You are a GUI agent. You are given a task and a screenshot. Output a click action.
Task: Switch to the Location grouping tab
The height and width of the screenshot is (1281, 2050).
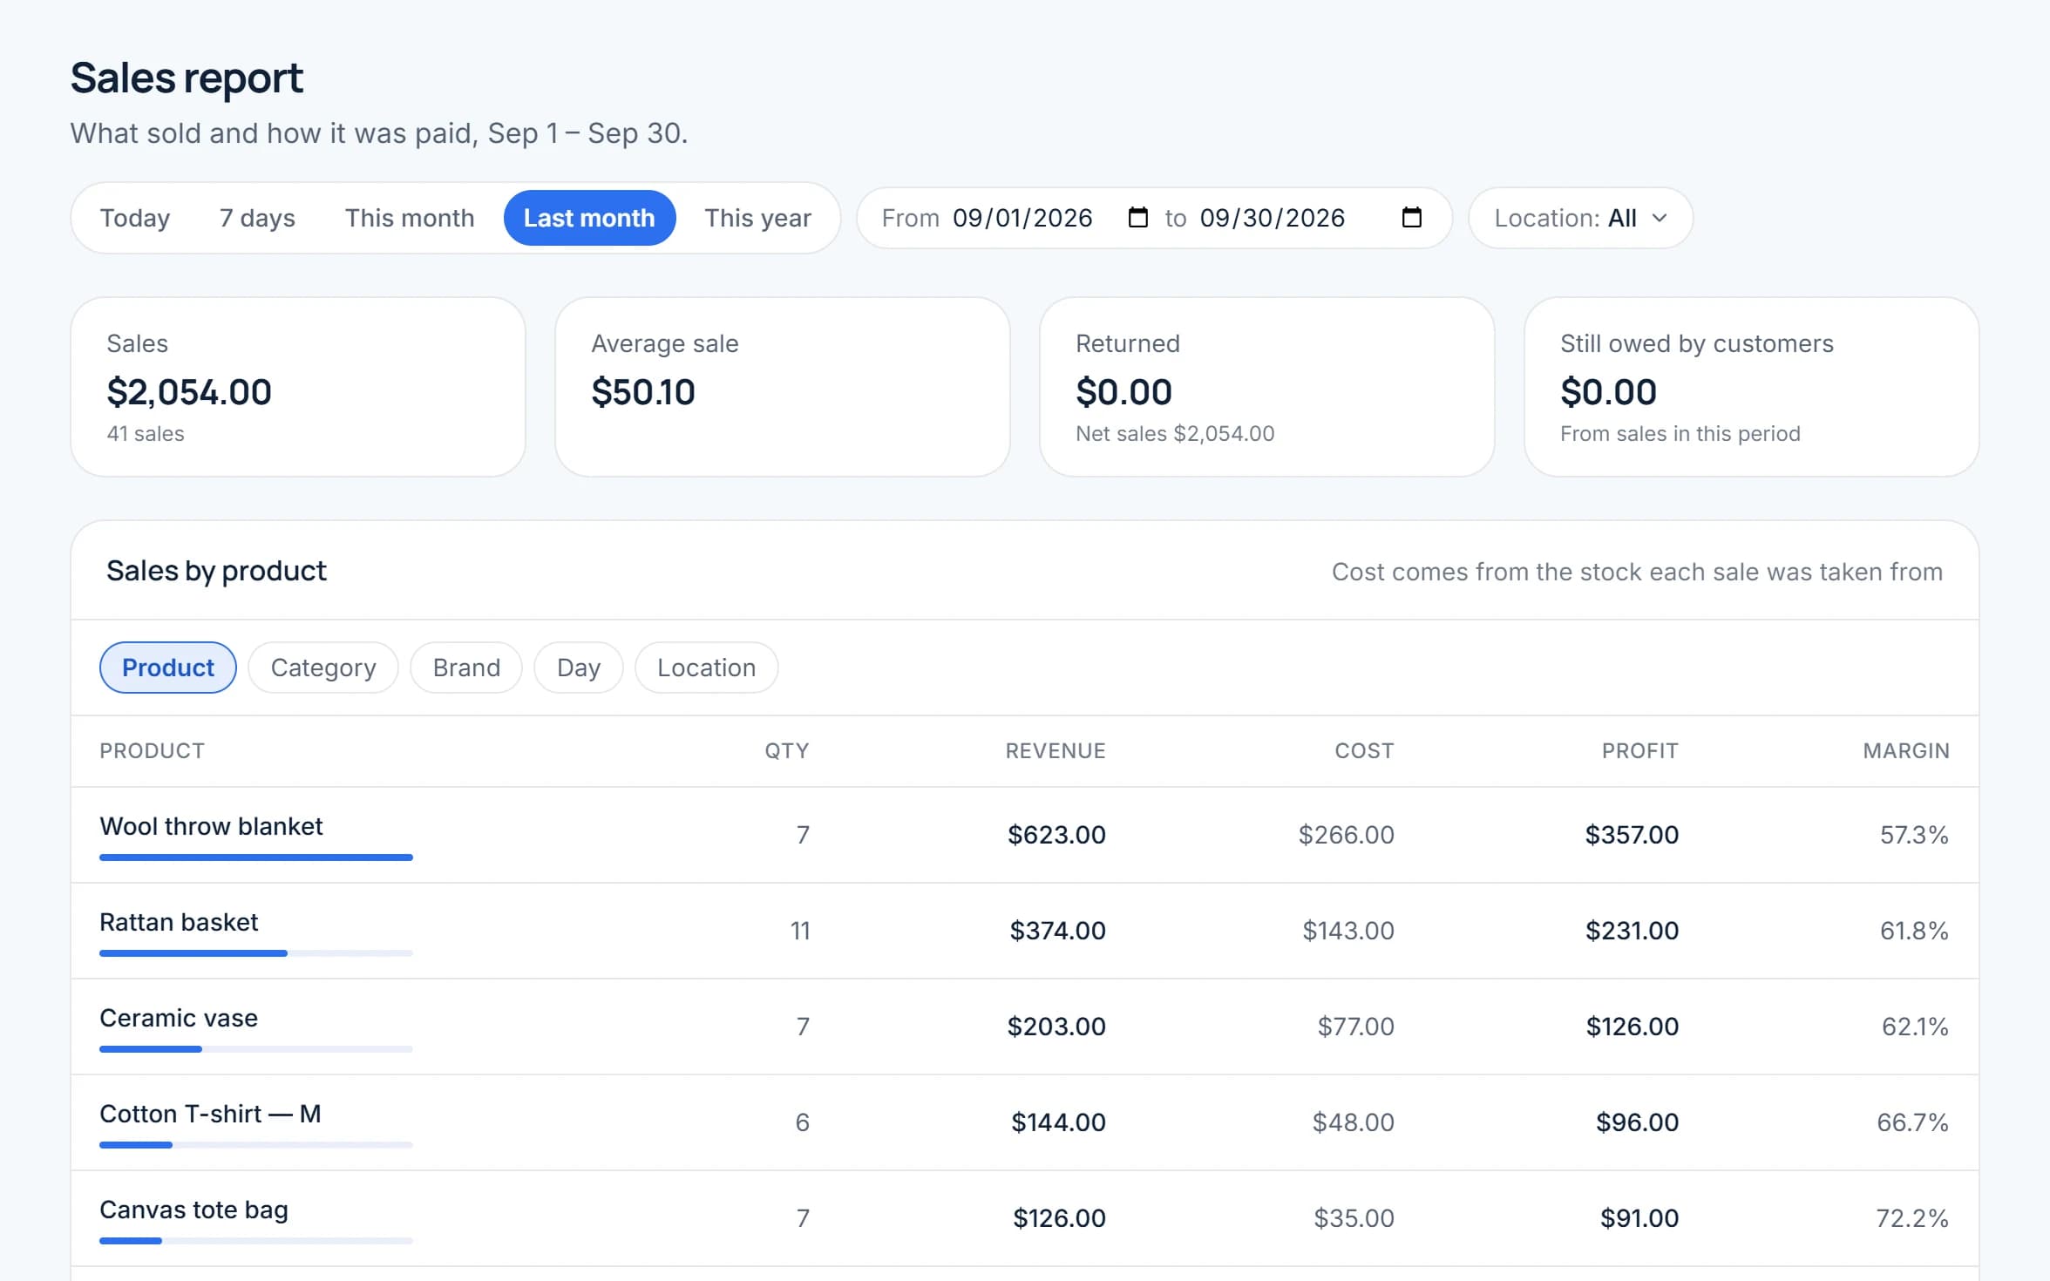706,668
